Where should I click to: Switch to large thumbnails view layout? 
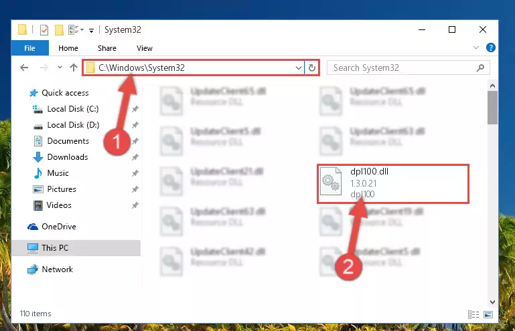click(488, 314)
